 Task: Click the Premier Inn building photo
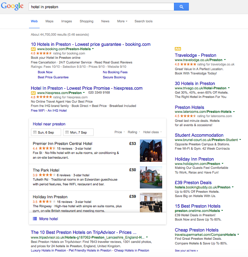151,150
